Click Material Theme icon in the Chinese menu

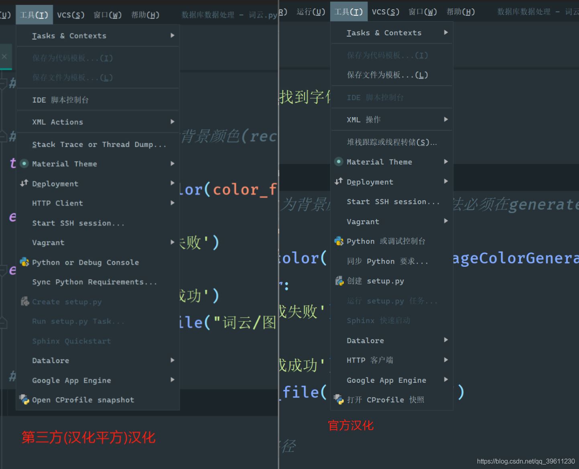pos(339,162)
